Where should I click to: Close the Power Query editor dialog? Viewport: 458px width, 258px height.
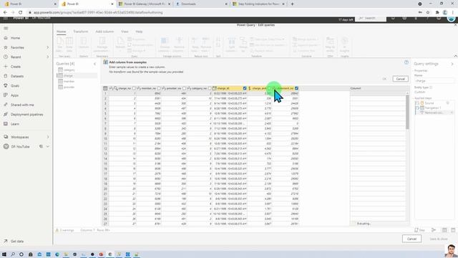click(455, 25)
